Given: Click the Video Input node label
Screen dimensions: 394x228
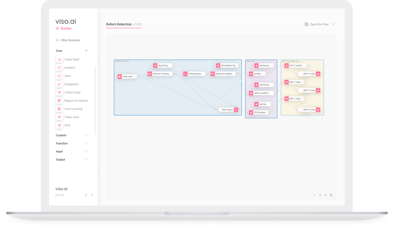Looking at the screenshot, I should pos(128,76).
